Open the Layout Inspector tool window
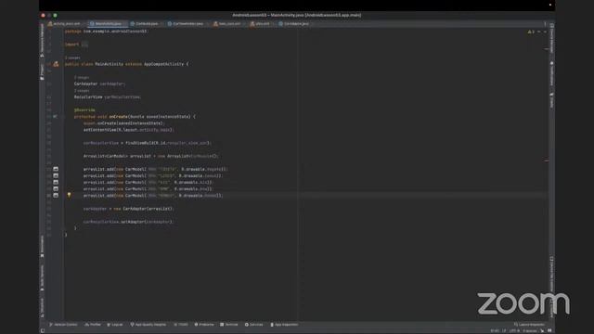594x334 pixels. click(x=529, y=325)
